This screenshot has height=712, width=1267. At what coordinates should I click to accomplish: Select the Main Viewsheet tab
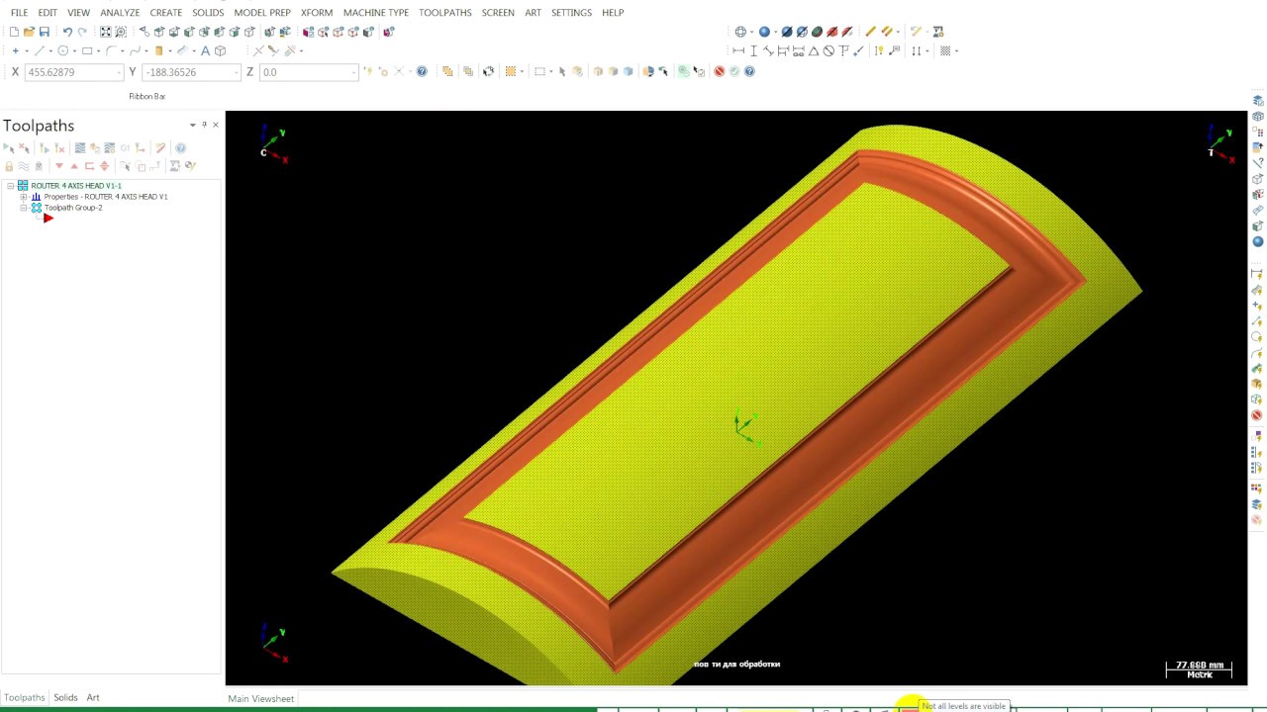click(260, 698)
